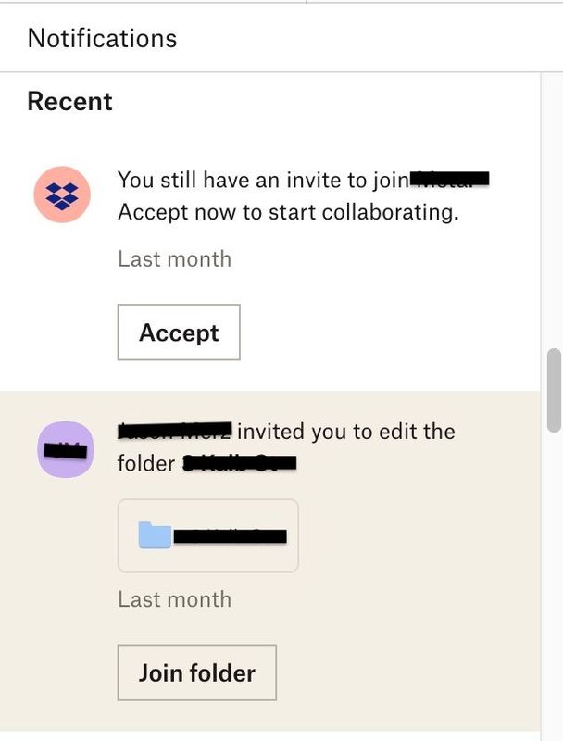Select the Recent section heading
Image resolution: width=563 pixels, height=741 pixels.
[69, 100]
